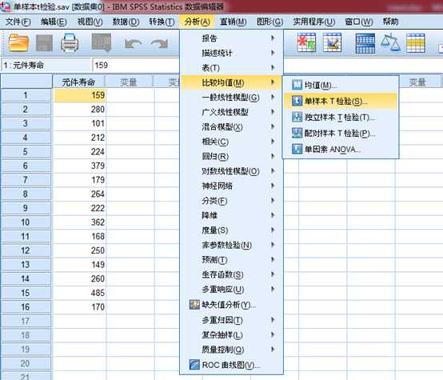Open the 视图(V) menu
The height and width of the screenshot is (380, 443).
click(x=90, y=22)
